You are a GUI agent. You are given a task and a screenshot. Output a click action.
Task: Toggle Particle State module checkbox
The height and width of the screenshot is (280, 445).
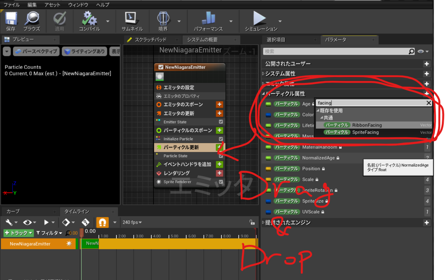tap(221, 156)
